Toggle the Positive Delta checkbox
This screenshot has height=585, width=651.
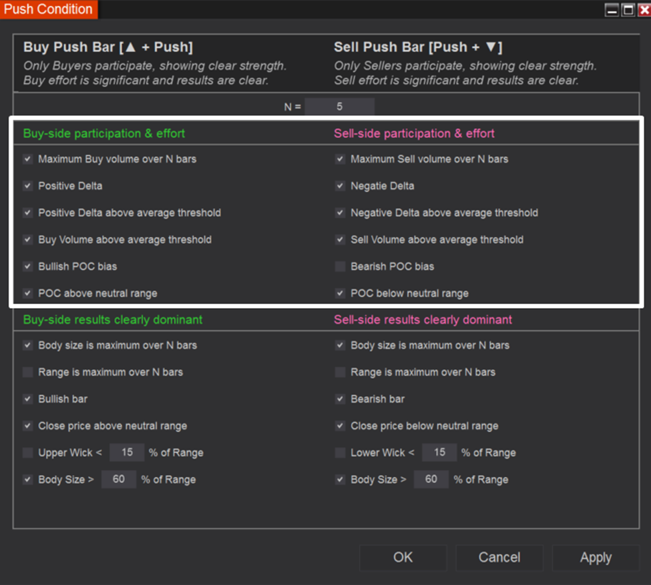click(28, 186)
